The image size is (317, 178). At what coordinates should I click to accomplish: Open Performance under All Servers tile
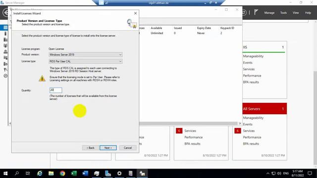point(252,137)
